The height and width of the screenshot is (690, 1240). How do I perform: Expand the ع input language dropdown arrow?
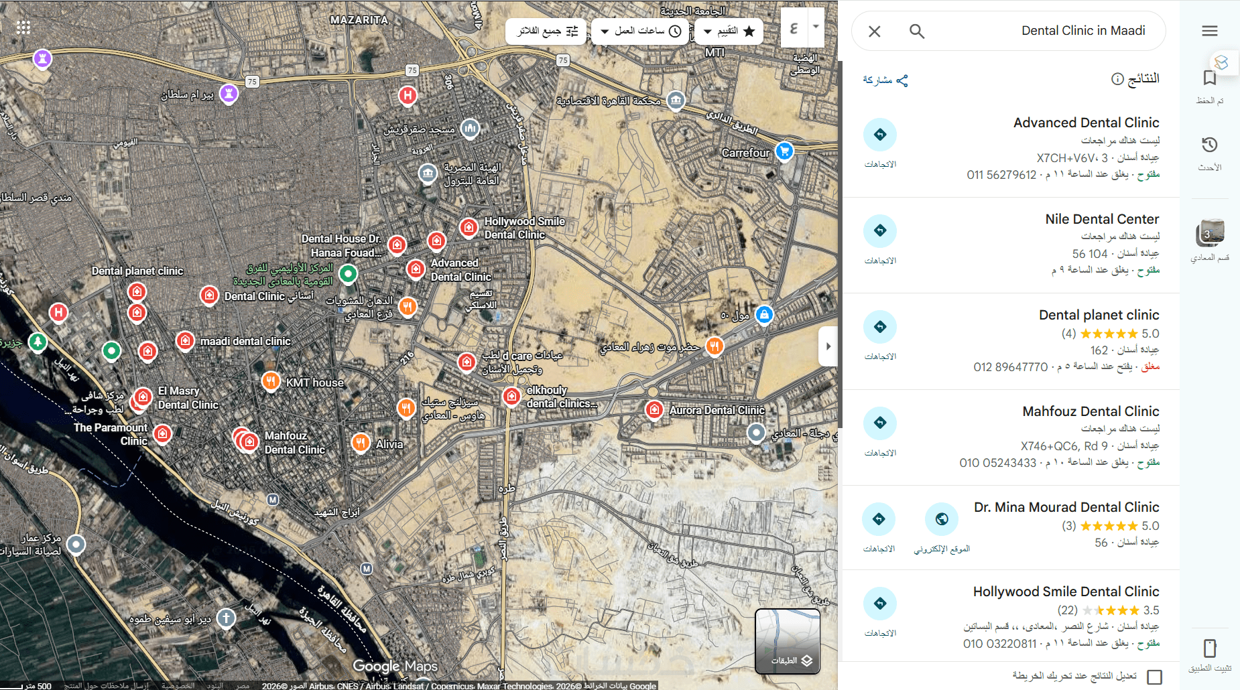816,27
